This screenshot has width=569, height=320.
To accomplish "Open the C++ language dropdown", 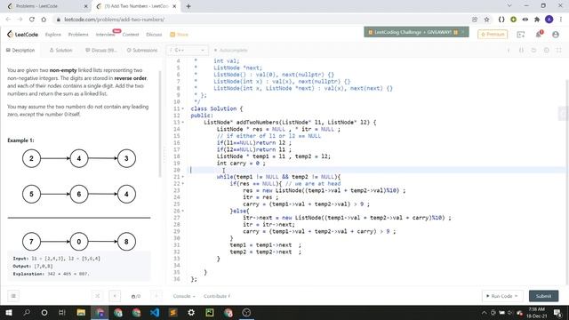I will [188, 50].
